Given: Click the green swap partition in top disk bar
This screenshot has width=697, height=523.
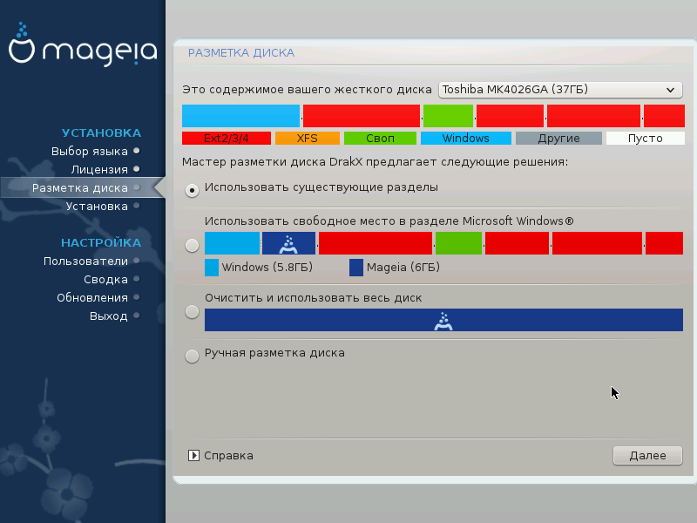Looking at the screenshot, I should pos(448,116).
